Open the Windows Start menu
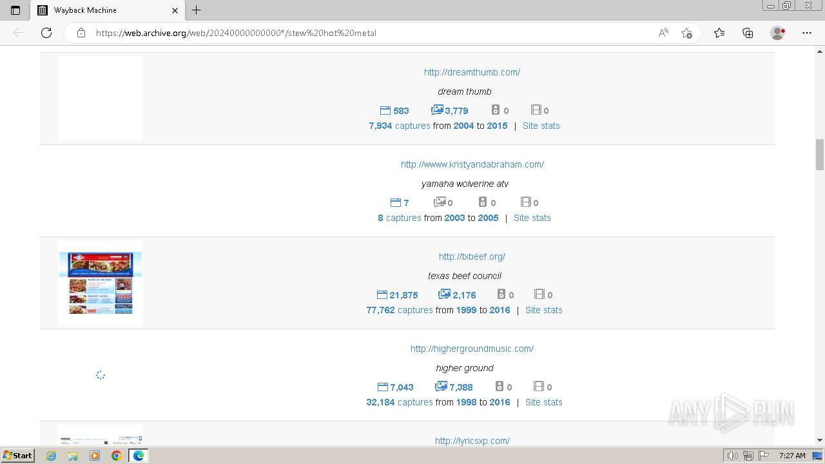 click(18, 456)
